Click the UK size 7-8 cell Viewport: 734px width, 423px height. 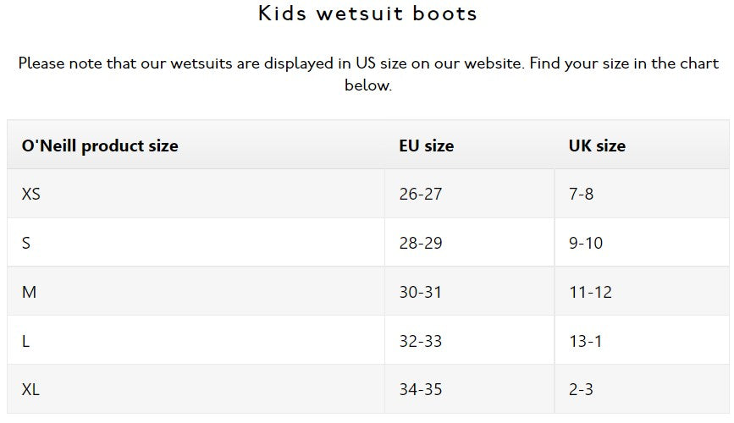[x=581, y=194]
